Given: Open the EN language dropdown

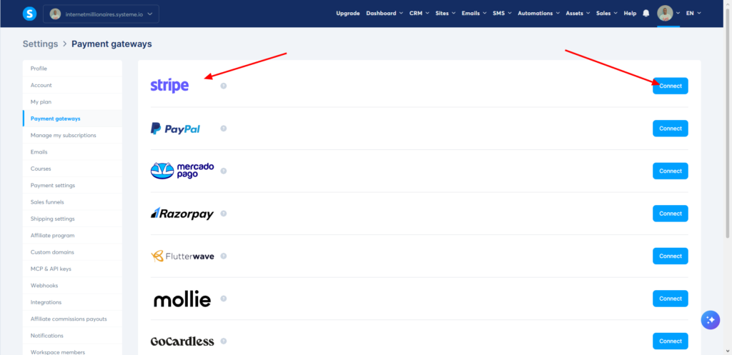Looking at the screenshot, I should [x=693, y=14].
